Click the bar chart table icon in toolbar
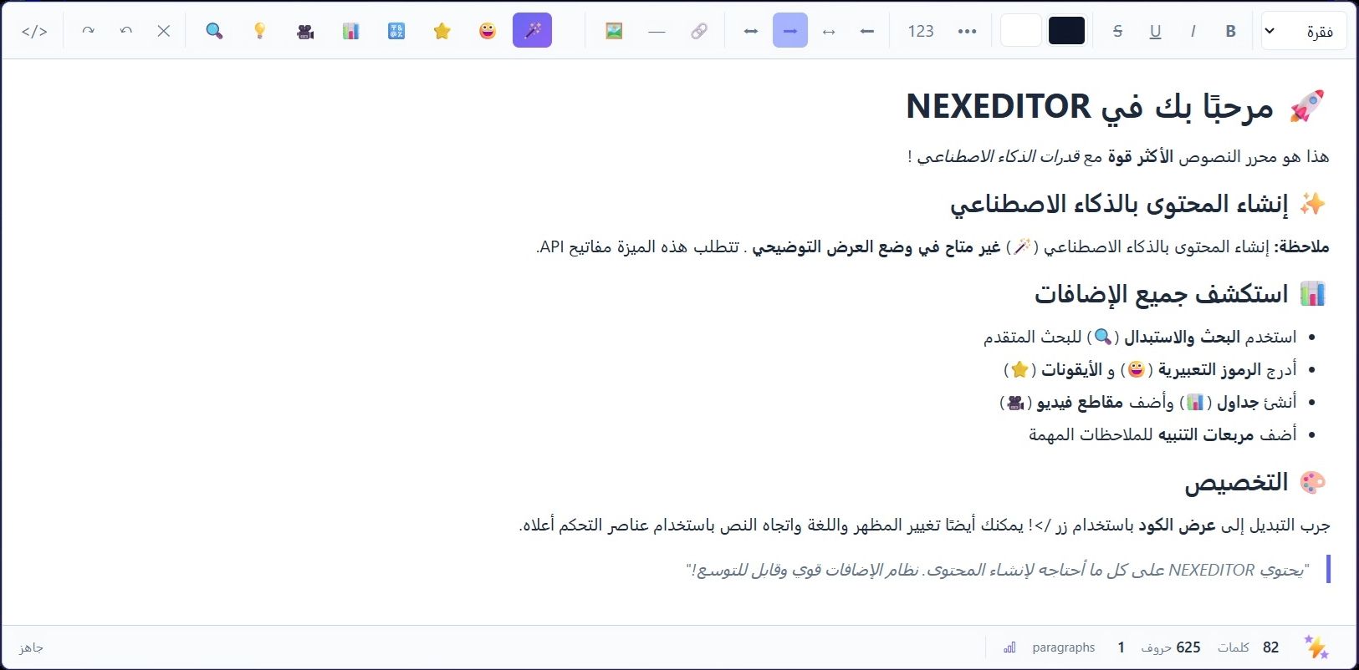Image resolution: width=1359 pixels, height=670 pixels. [351, 32]
